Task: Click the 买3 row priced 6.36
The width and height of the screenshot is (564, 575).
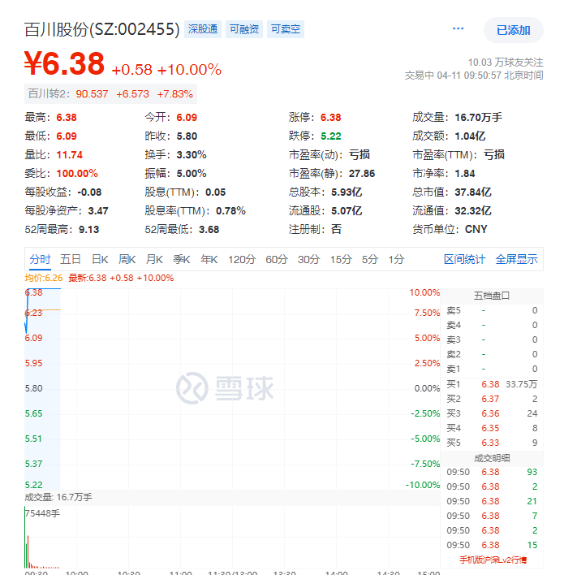Action: 492,413
